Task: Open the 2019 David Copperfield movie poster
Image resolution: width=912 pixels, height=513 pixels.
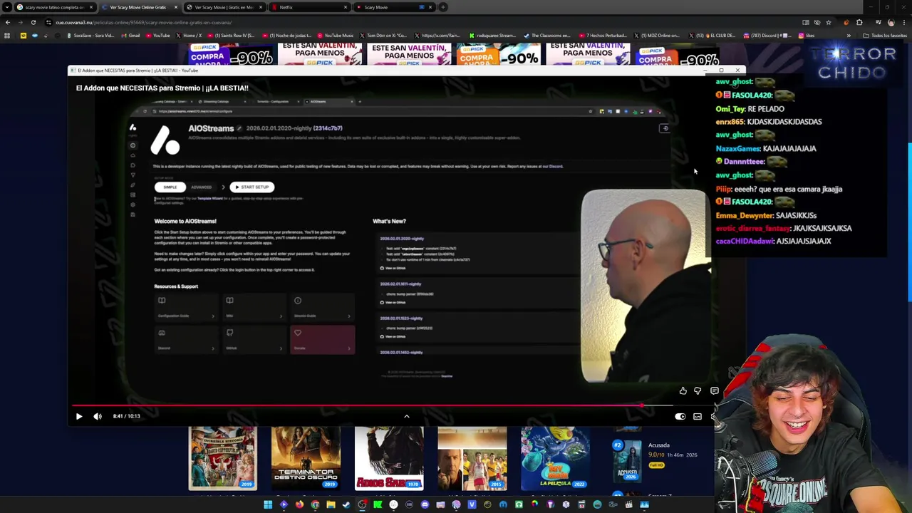Action: [222, 458]
